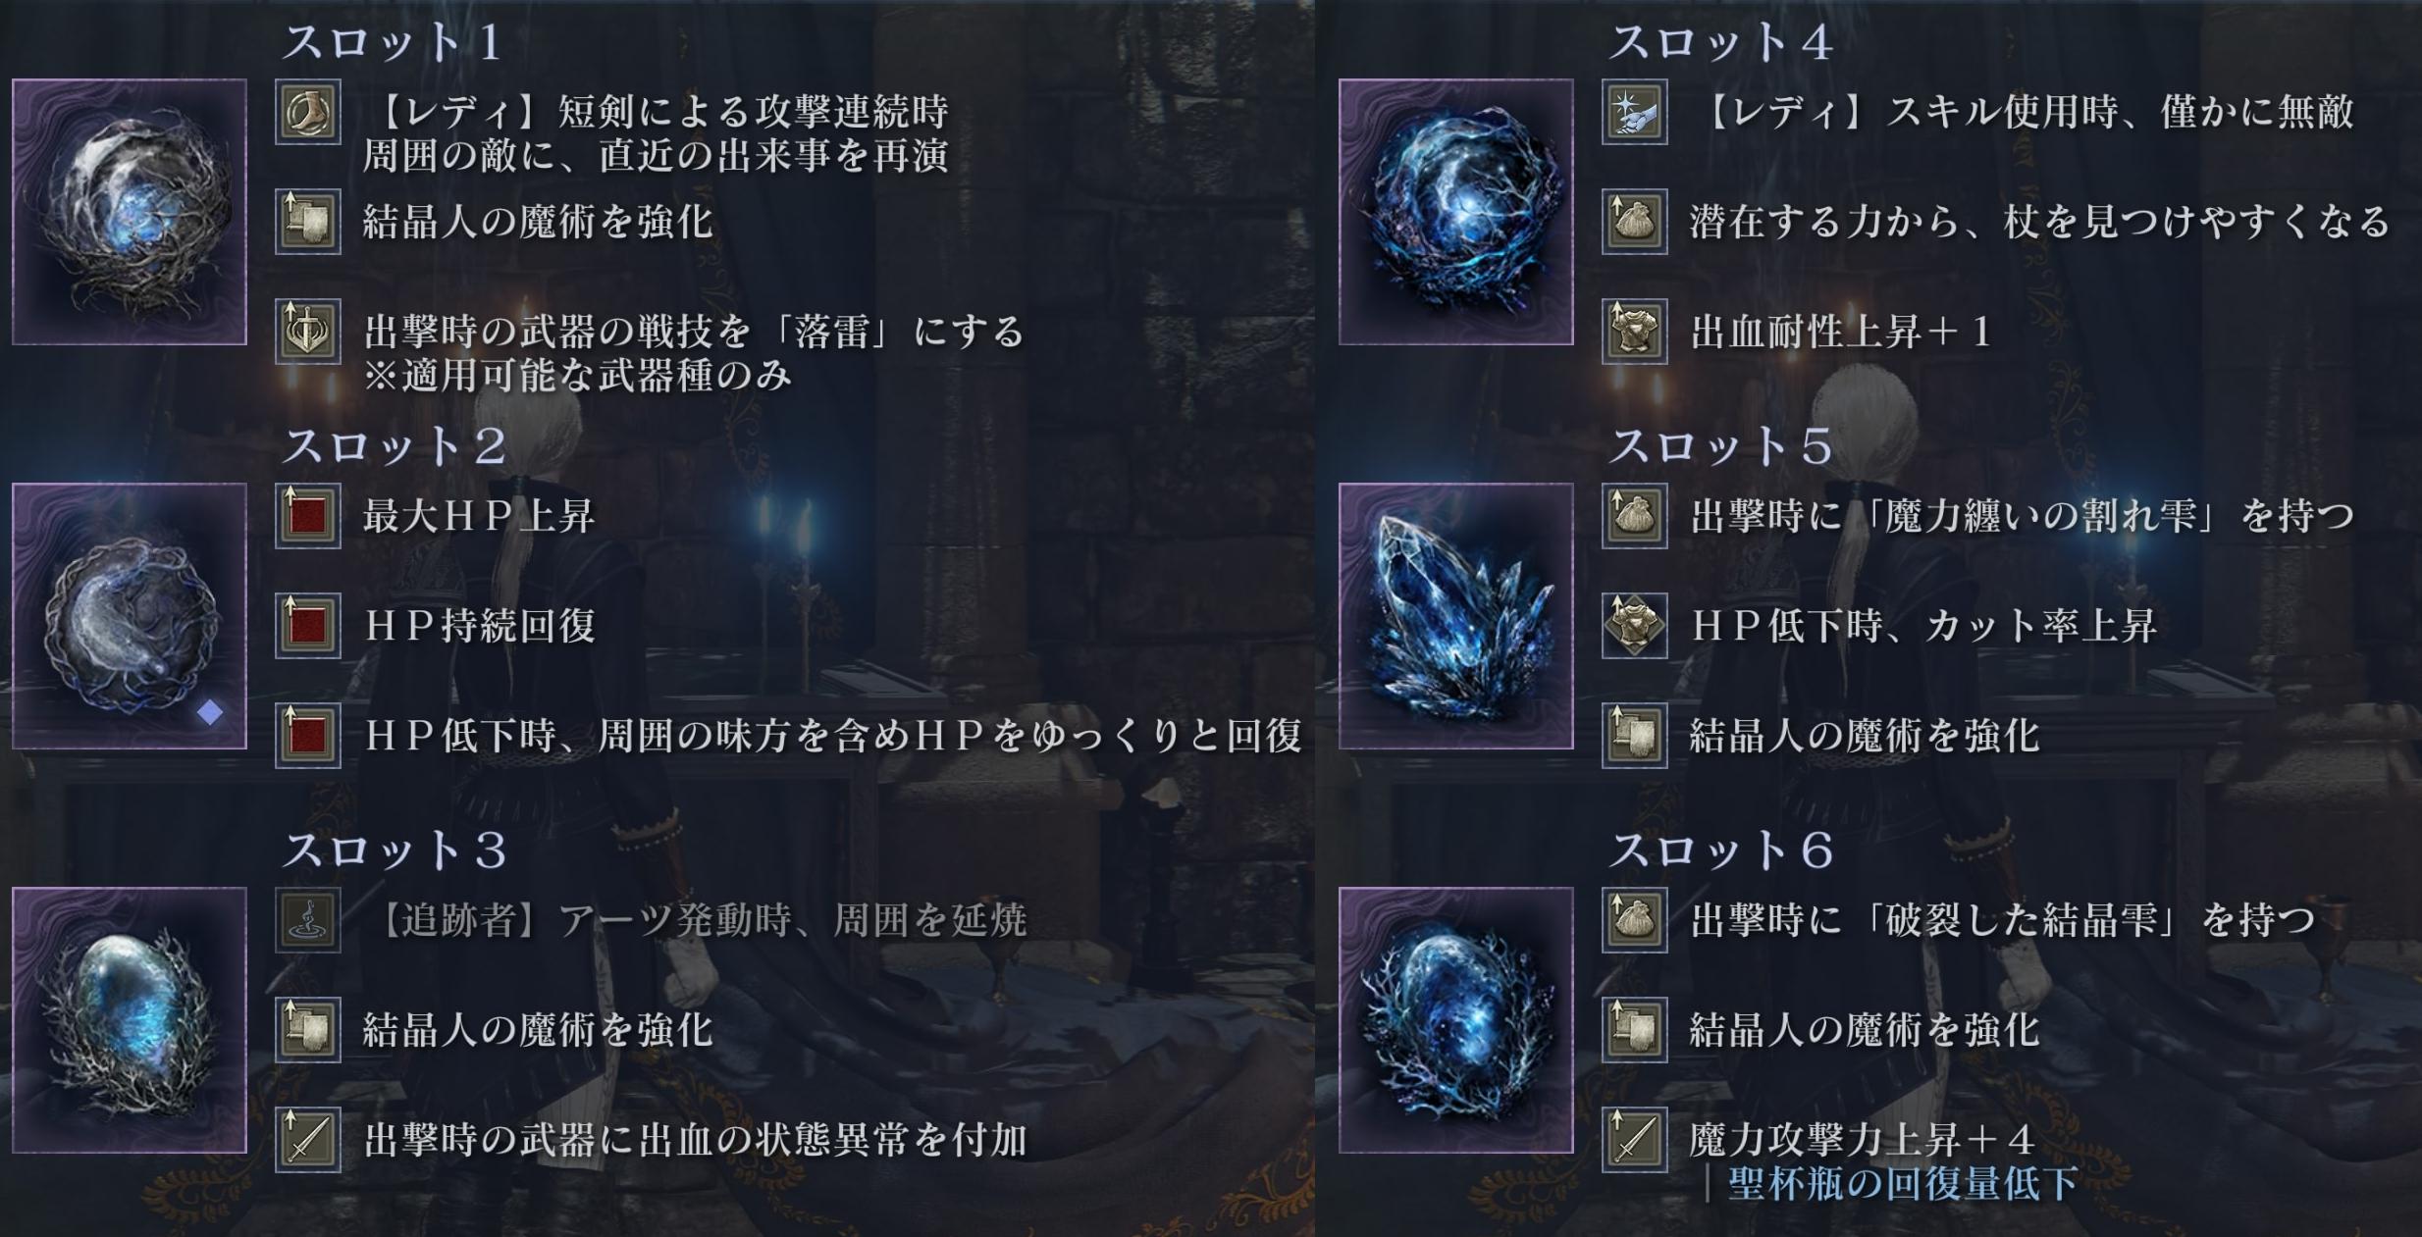This screenshot has height=1237, width=2422.
Task: Click the Slot 5 blue crystal relic image
Action: pos(1456,616)
